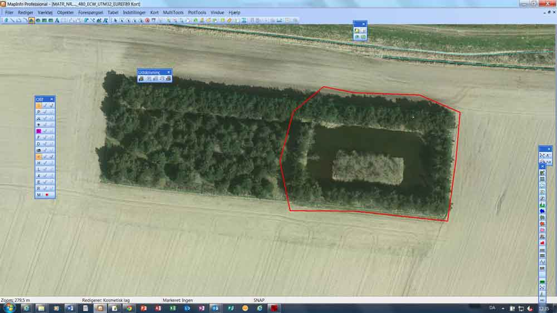This screenshot has width=557, height=313.
Task: Toggle the first checkmark in the P row
Action: 45,112
